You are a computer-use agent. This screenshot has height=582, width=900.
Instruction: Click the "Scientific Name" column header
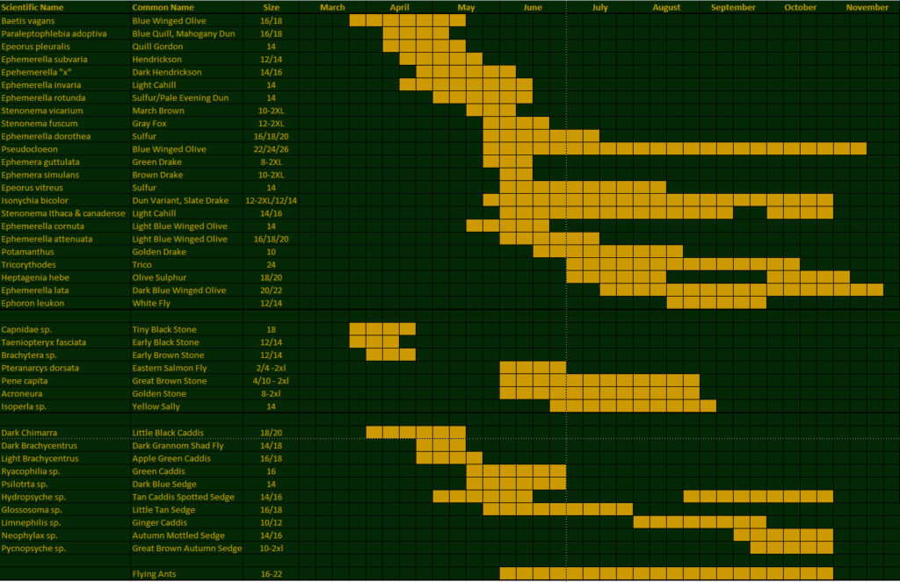[33, 7]
